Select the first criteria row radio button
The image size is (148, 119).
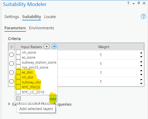[x=11, y=55]
